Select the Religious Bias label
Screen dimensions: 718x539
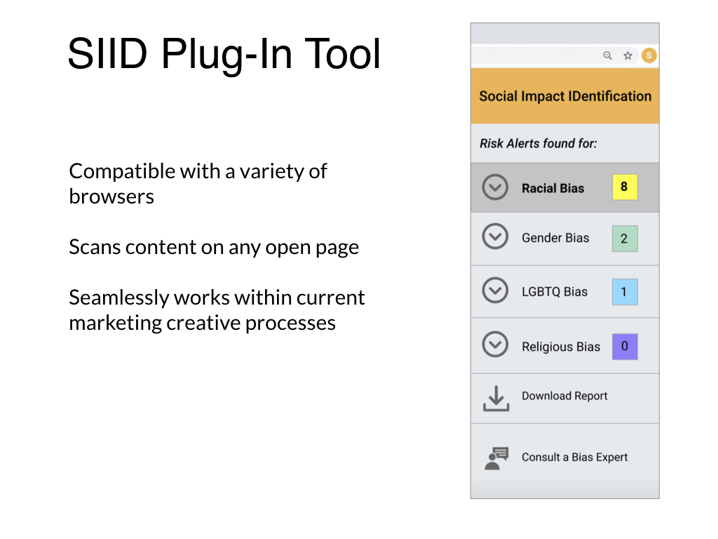[x=560, y=347]
